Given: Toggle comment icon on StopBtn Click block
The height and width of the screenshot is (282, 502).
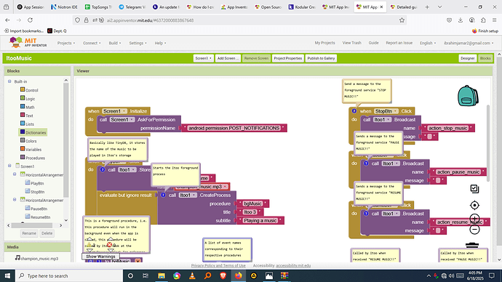Looking at the screenshot, I should coord(354,111).
